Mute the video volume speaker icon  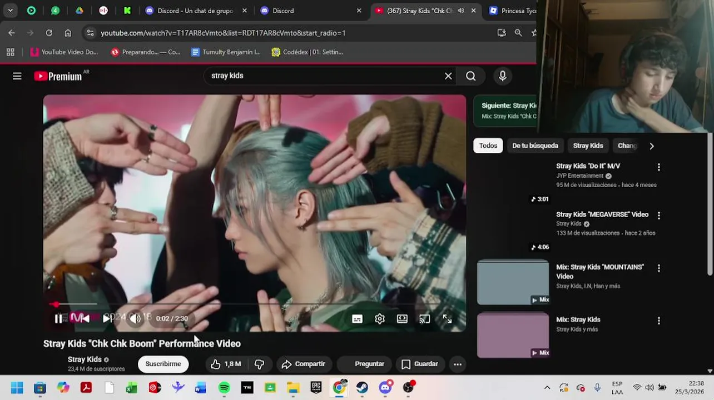[x=135, y=318]
